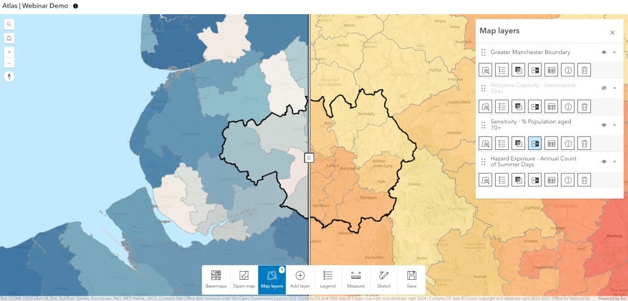Hide the Greater Manchester Boundary layer

[x=604, y=52]
